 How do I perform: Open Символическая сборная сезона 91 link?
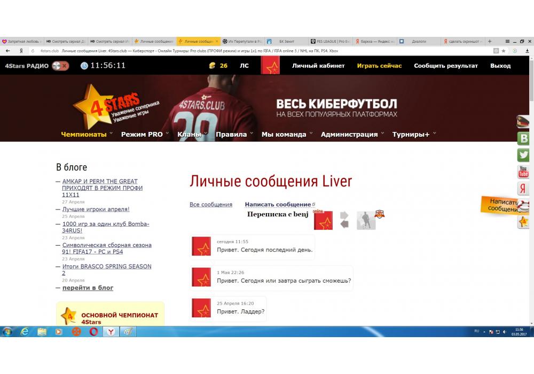107,248
